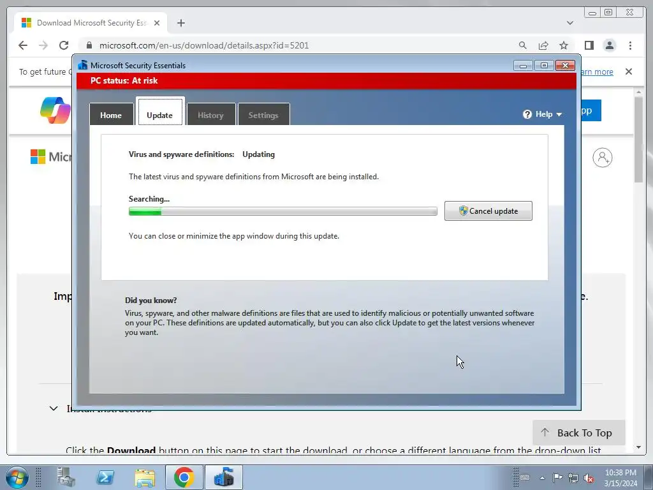Image resolution: width=653 pixels, height=490 pixels.
Task: Open Chrome's three-dot menu
Action: click(630, 45)
